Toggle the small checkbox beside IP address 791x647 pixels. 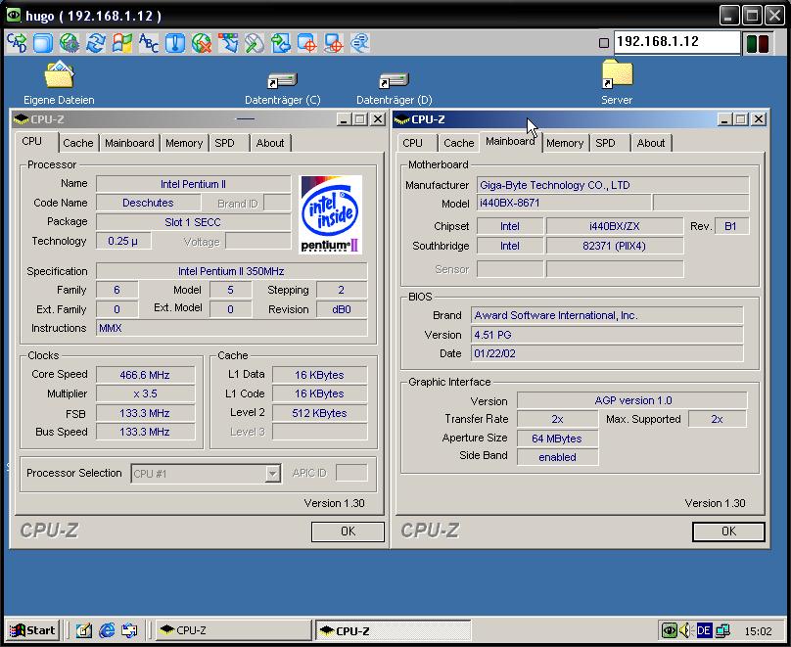pyautogui.click(x=603, y=43)
